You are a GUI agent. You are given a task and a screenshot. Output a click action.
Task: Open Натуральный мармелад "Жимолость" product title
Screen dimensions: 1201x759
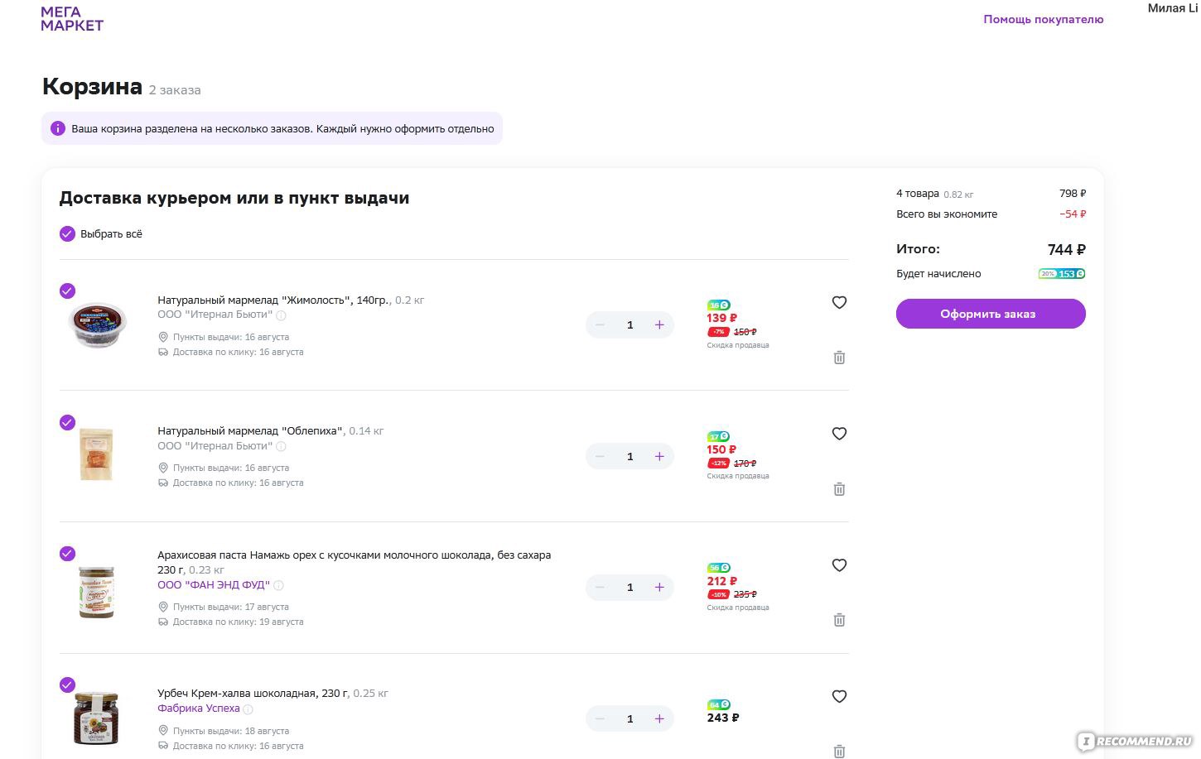pyautogui.click(x=273, y=300)
